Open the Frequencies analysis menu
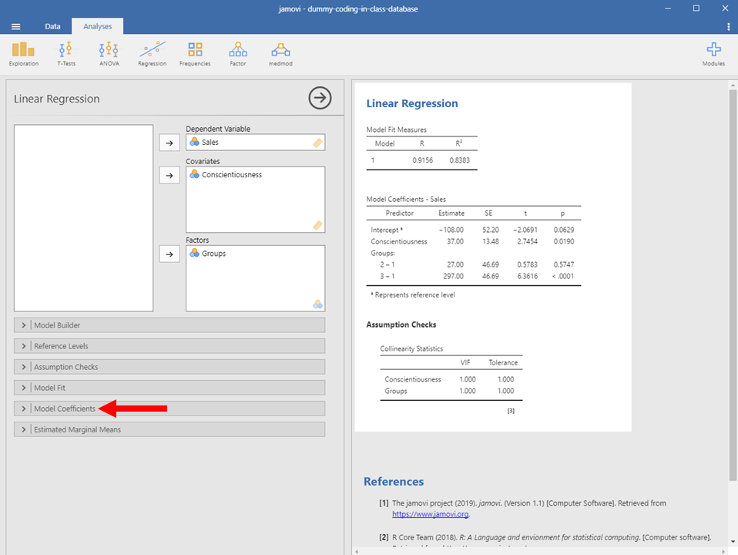The image size is (738, 555). [x=195, y=53]
